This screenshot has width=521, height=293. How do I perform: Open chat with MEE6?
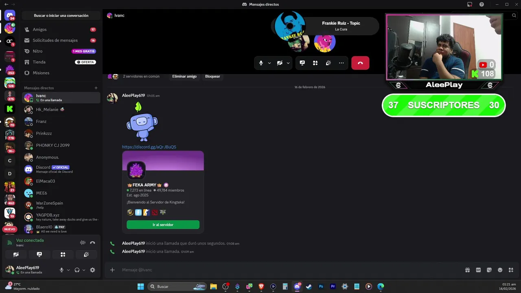(61, 193)
